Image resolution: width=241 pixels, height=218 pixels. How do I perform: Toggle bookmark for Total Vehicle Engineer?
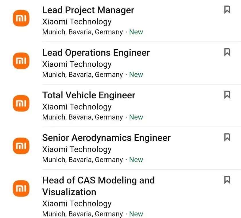(x=227, y=95)
